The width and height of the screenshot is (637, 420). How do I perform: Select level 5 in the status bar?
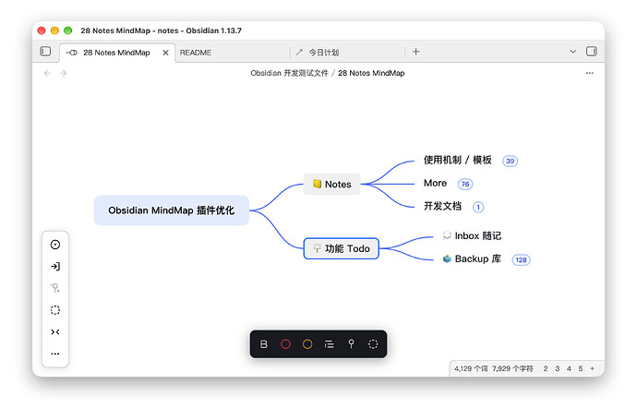[581, 369]
